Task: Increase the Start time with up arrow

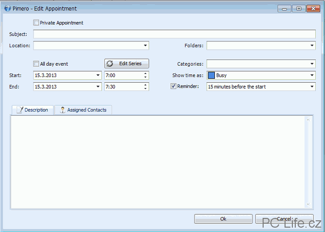Action: pos(146,73)
